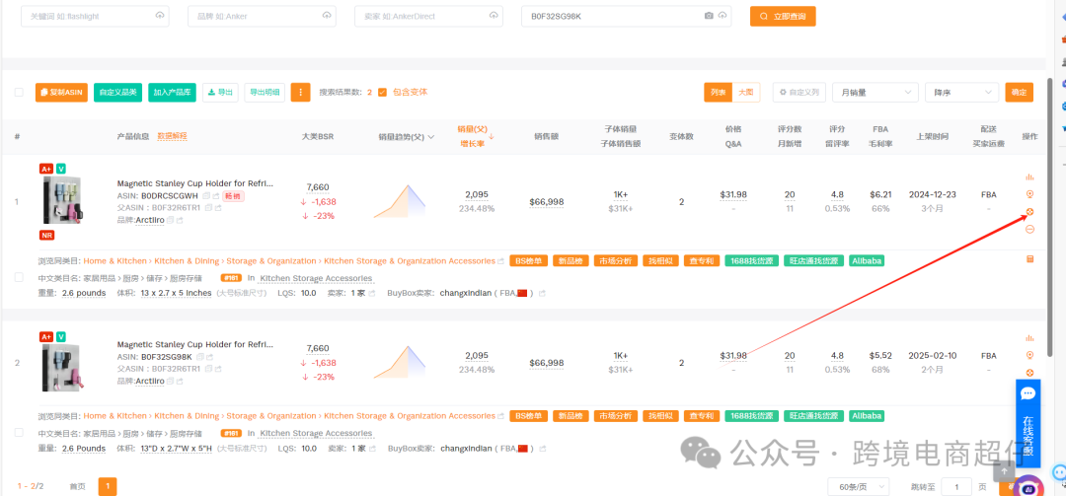
Task: Open 自定义列 custom columns settings
Action: click(799, 93)
